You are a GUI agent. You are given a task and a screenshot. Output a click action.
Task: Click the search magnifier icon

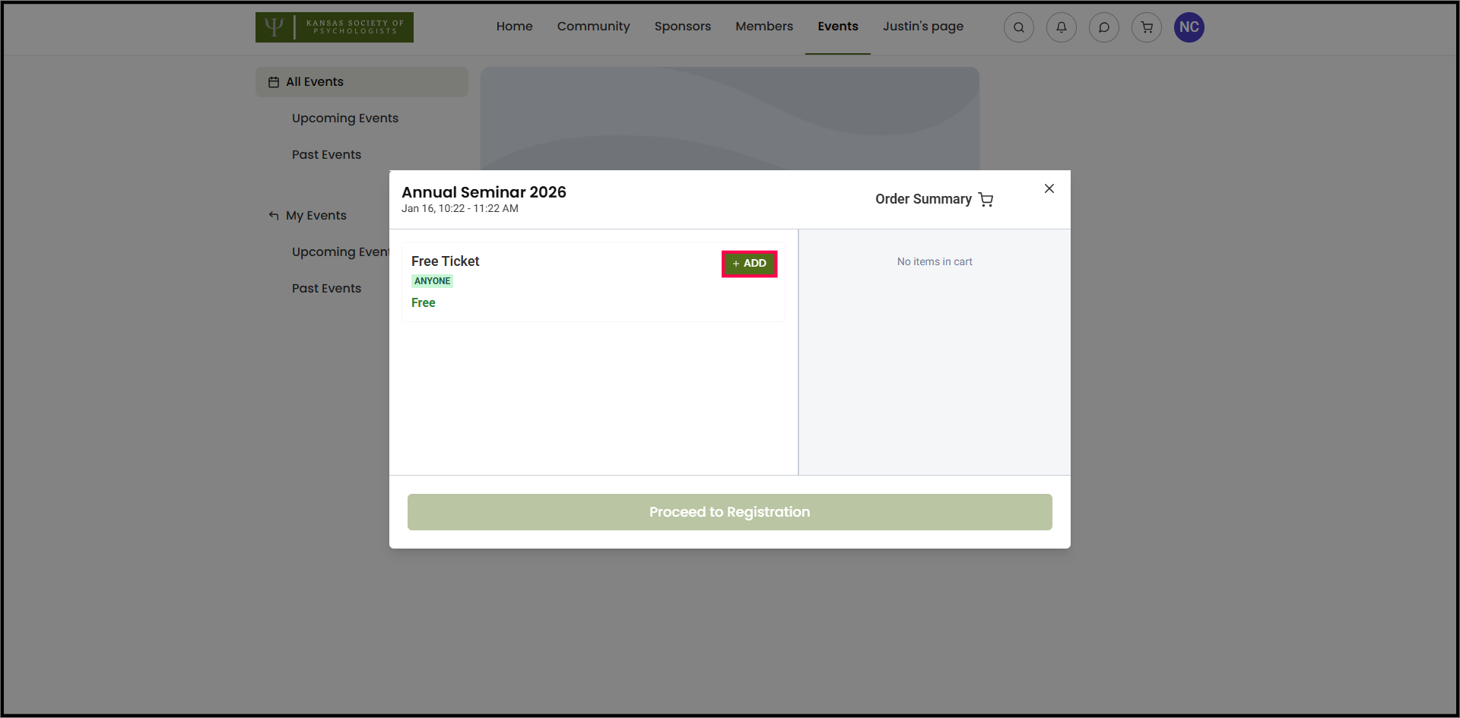tap(1018, 27)
